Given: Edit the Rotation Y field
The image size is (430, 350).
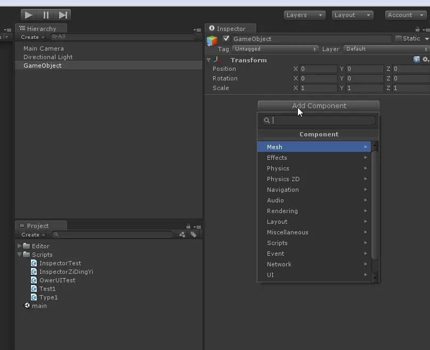Looking at the screenshot, I should (x=365, y=78).
